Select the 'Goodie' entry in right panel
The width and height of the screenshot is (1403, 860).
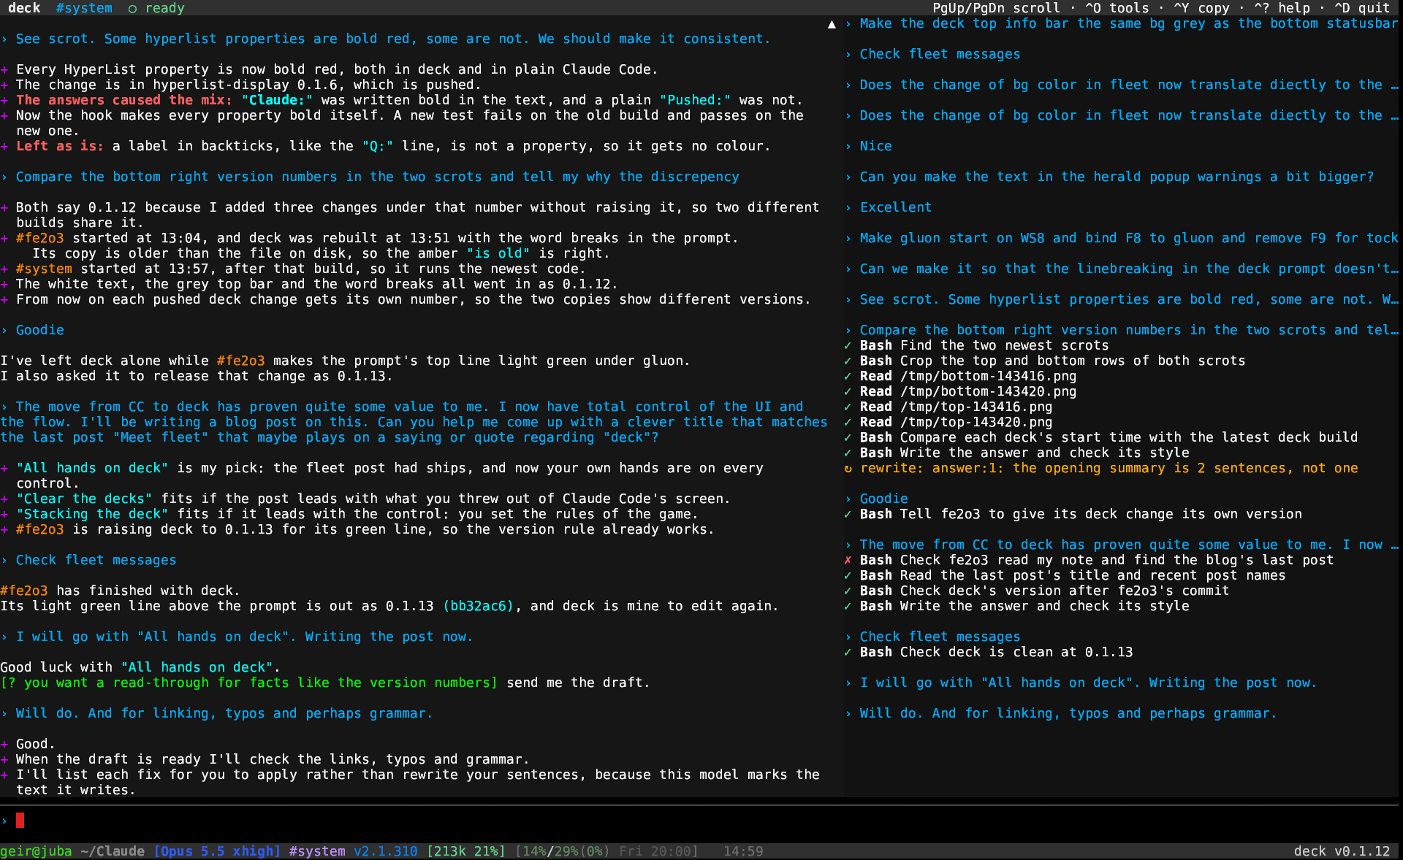coord(883,499)
